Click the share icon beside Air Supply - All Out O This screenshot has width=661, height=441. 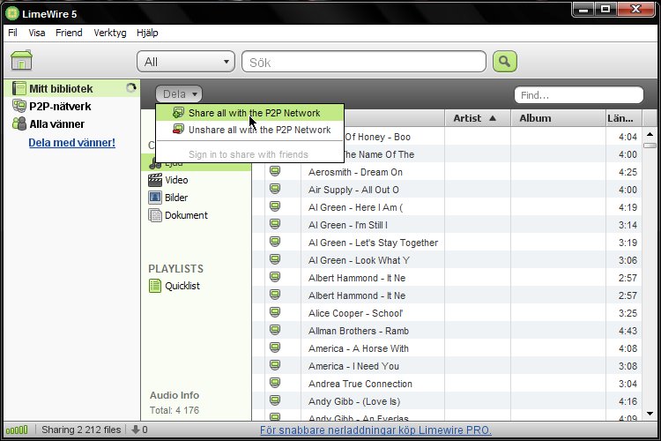coord(275,189)
